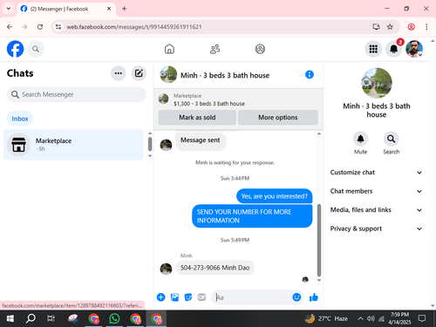Open WhatsApp from taskbar
Screen dimensions: 436x327
coord(114,318)
